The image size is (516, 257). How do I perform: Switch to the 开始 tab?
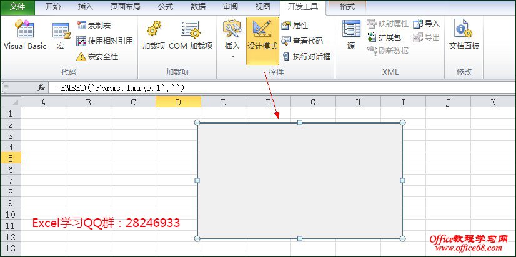click(52, 7)
